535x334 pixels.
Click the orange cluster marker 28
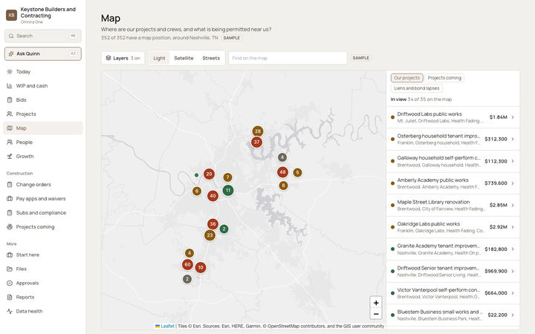258,131
